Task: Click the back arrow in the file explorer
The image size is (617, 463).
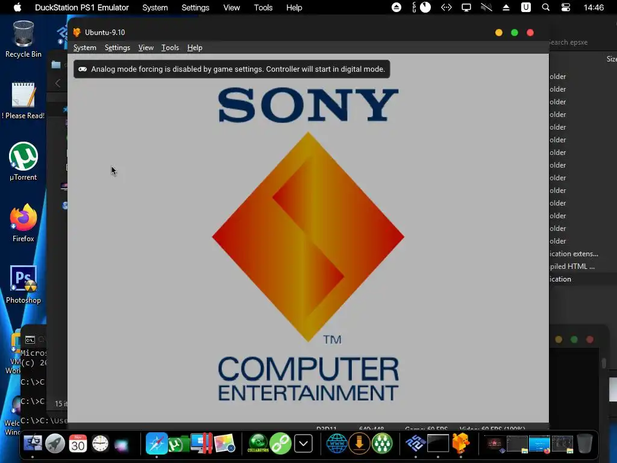Action: coord(58,83)
